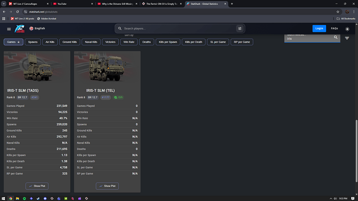This screenshot has width=358, height=201.
Task: Click the #1177 rank badge
Action: (x=106, y=97)
